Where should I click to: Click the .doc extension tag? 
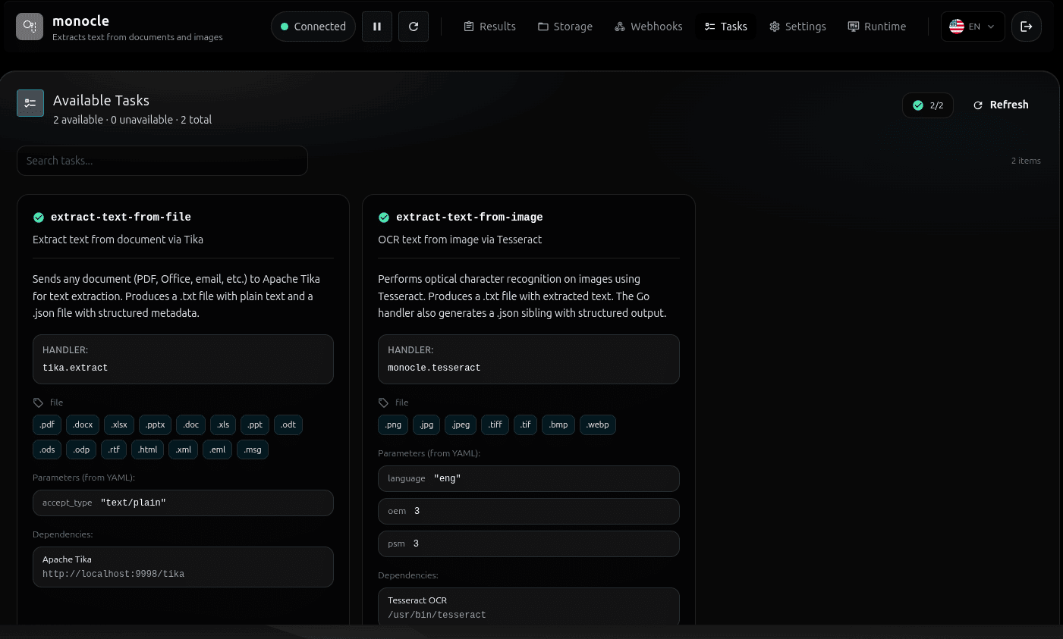(191, 425)
